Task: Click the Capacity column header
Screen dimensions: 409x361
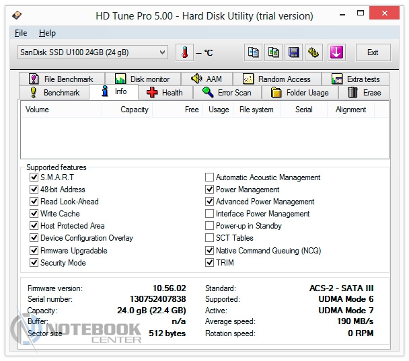Action: pos(134,110)
